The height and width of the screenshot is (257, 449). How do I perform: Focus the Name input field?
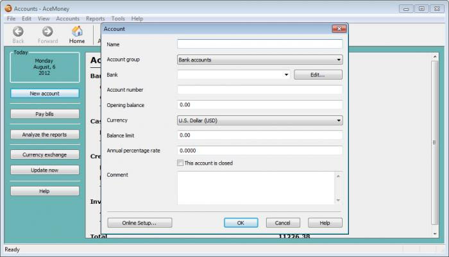(x=260, y=44)
